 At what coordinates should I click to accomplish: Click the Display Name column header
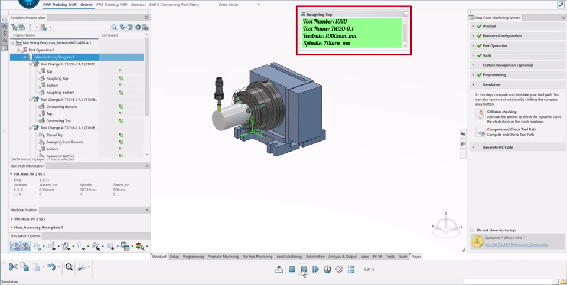[x=54, y=35]
